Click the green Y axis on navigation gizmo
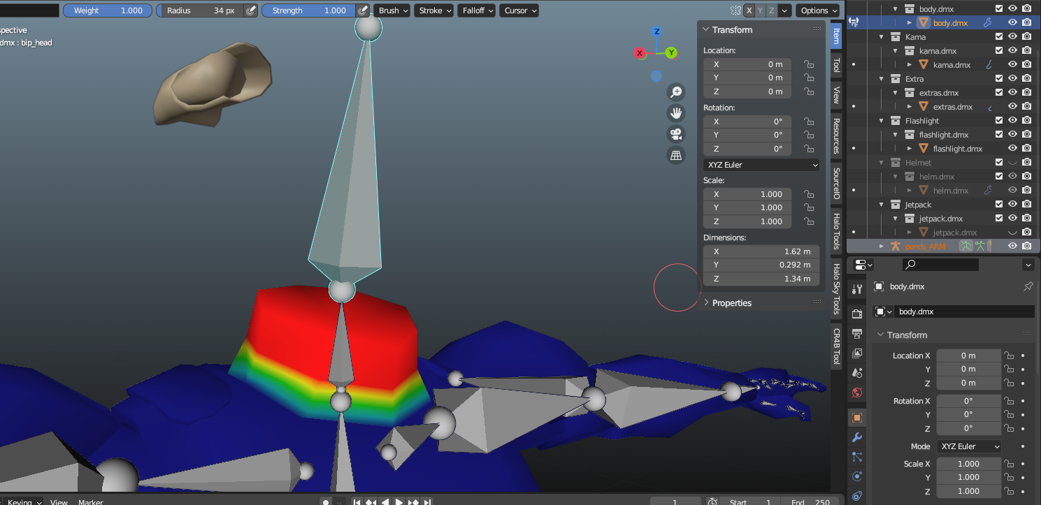Screen dimensions: 1041x505 [x=671, y=52]
